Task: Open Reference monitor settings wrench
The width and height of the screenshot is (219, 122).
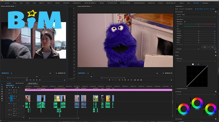Action: [x=56, y=73]
